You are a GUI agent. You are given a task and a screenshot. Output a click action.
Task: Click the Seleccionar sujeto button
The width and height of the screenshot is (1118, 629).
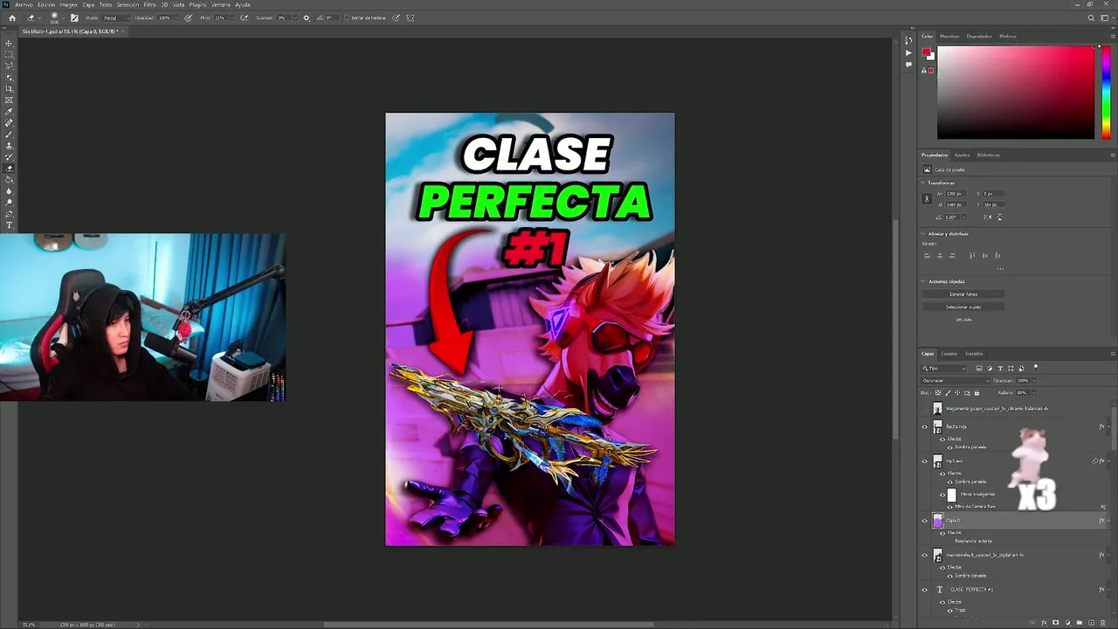963,307
